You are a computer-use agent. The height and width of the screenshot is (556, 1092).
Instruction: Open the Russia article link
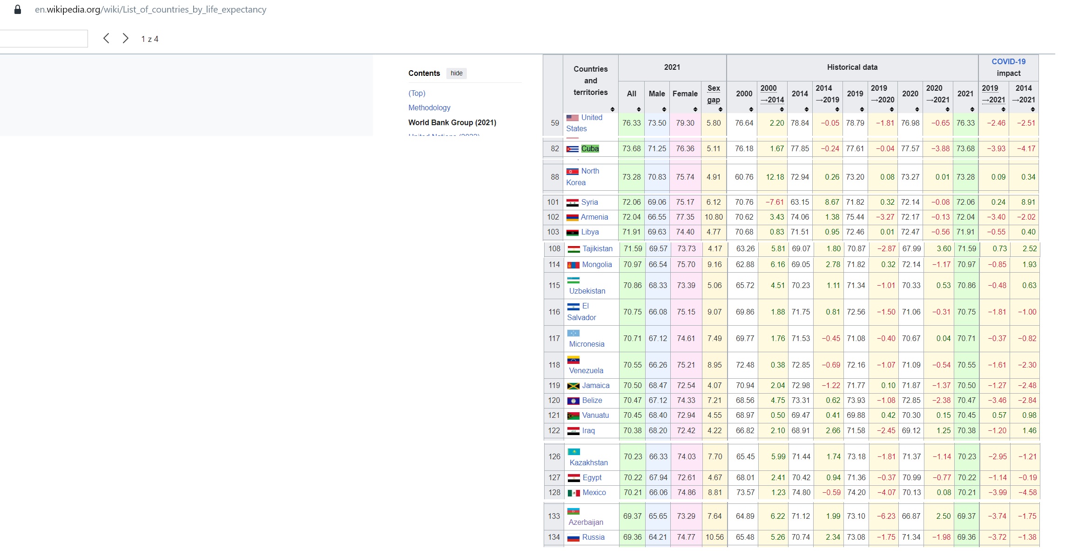[593, 537]
